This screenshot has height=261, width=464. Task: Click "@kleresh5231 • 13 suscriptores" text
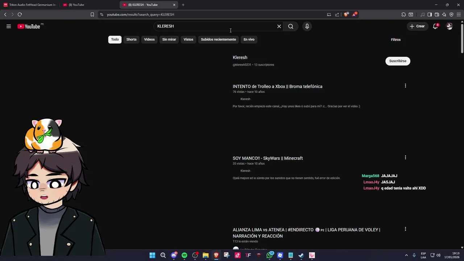[x=253, y=65]
